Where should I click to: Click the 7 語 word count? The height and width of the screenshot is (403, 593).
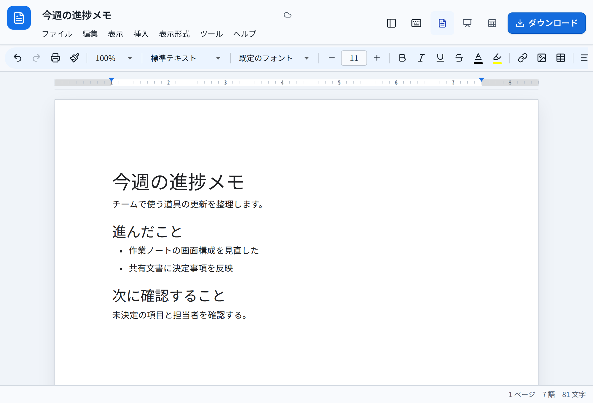549,394
